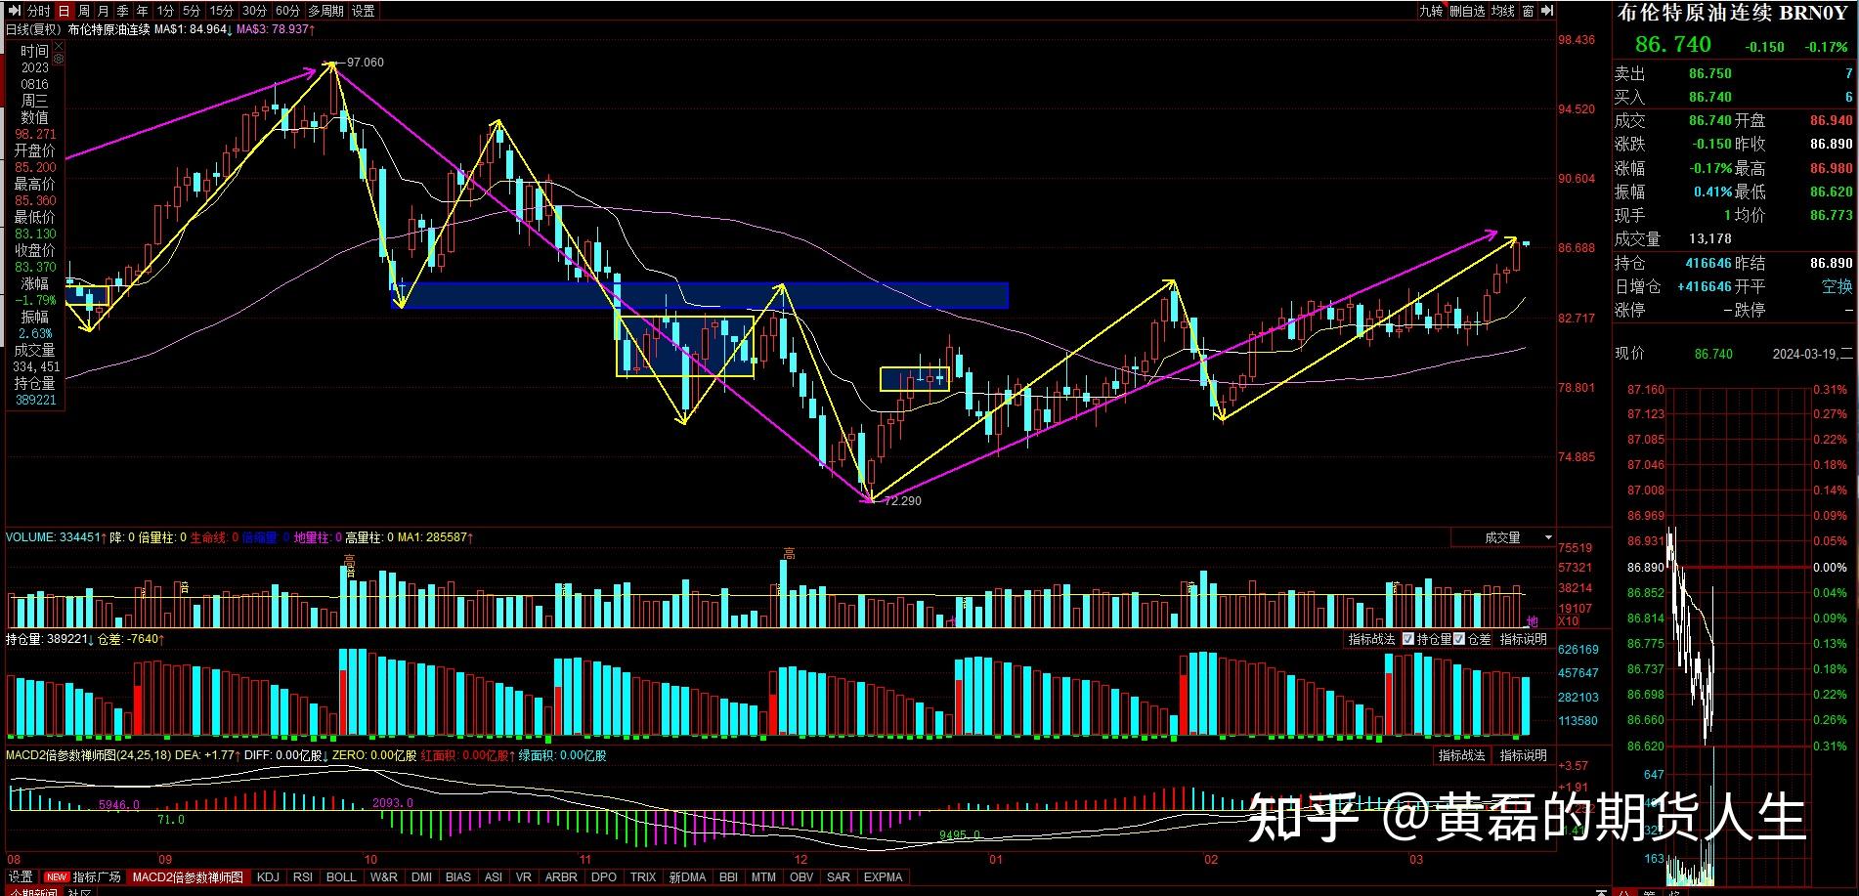Viewport: 1859px width, 896px height.
Task: Switch to the 新DMA indicator
Action: pyautogui.click(x=687, y=876)
